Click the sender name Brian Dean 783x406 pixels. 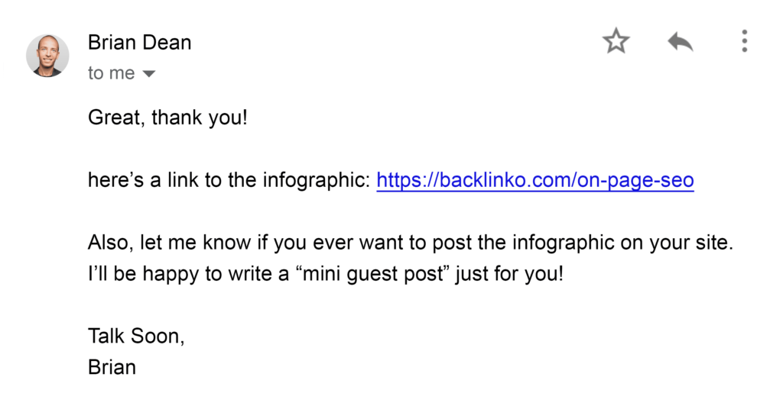[x=139, y=42]
